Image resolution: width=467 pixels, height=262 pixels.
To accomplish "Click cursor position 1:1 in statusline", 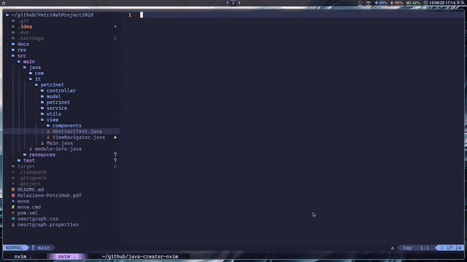I will coord(425,247).
